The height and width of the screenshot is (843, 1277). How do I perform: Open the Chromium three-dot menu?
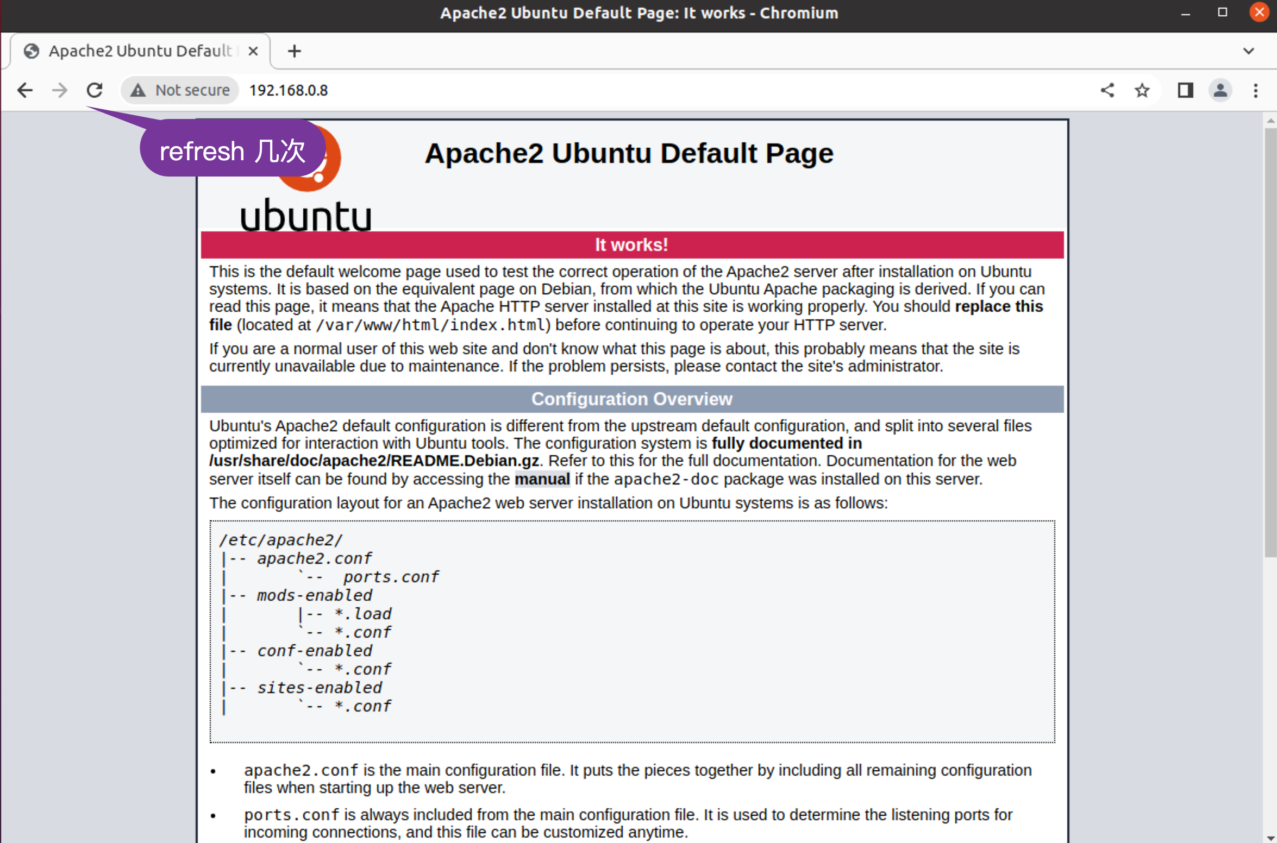pos(1256,90)
